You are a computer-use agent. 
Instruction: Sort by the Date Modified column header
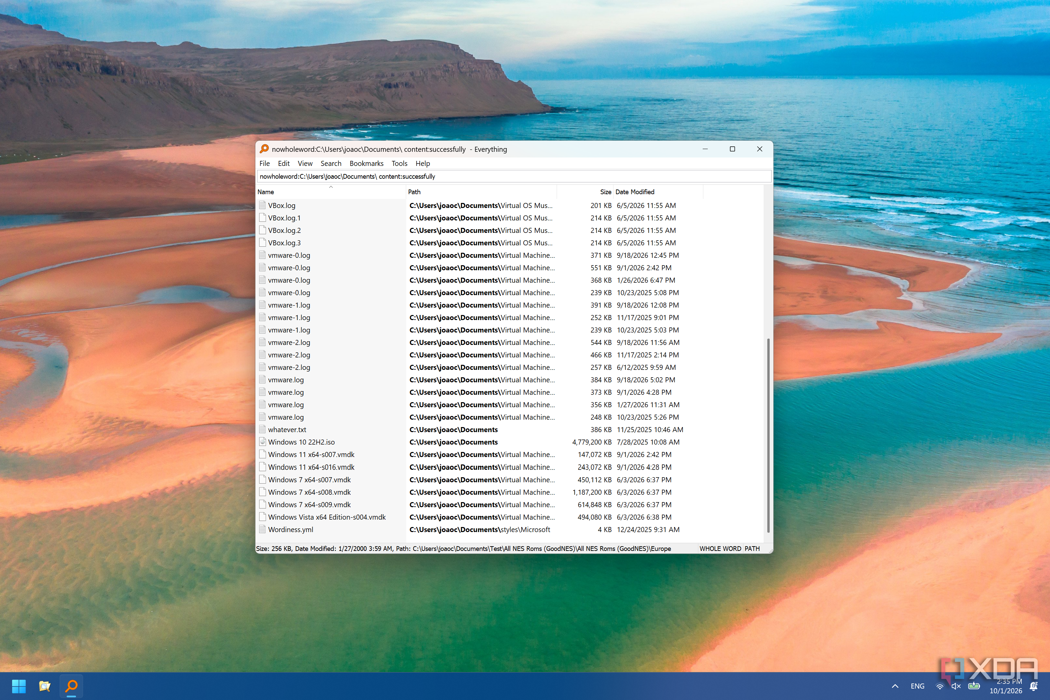(x=658, y=191)
